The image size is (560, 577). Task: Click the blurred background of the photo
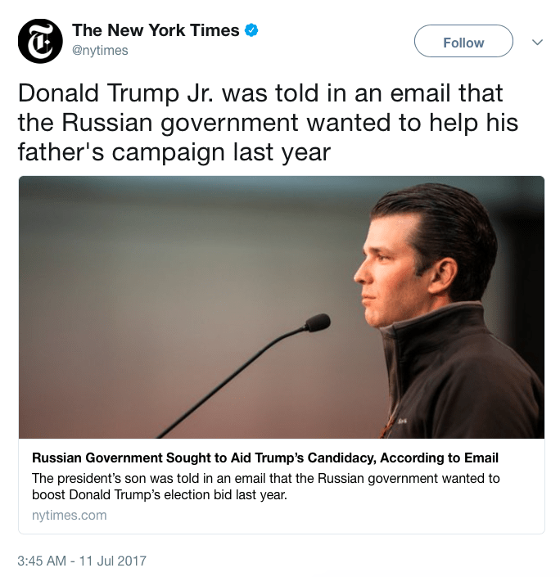coord(164,262)
